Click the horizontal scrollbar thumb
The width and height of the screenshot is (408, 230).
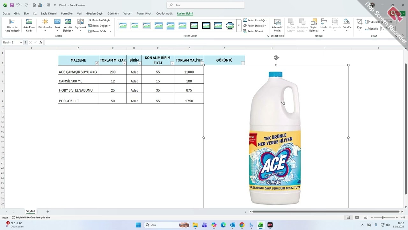[x=326, y=211]
